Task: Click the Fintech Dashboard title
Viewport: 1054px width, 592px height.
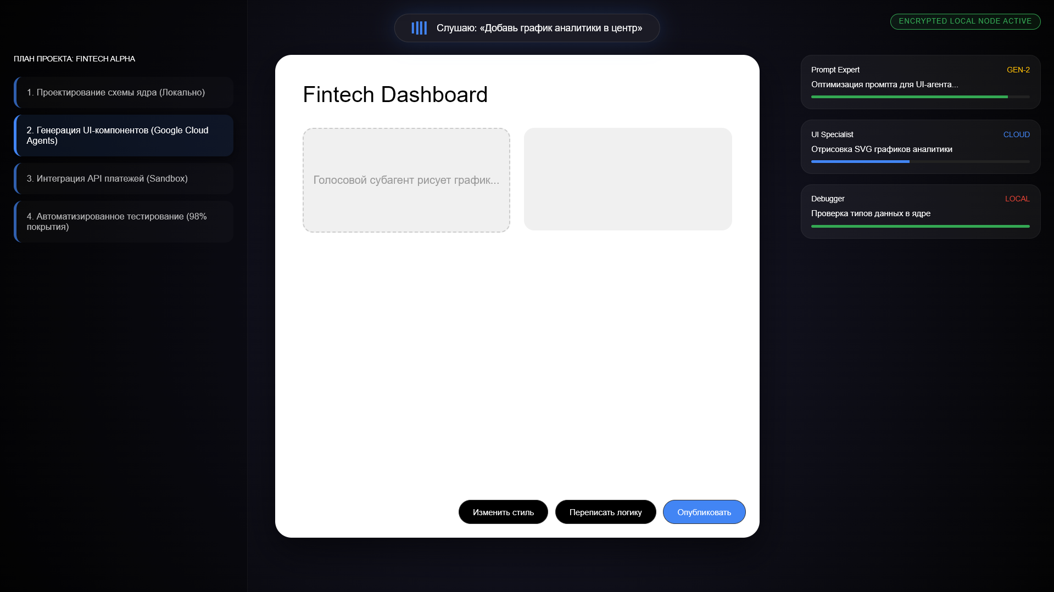Action: pos(395,94)
